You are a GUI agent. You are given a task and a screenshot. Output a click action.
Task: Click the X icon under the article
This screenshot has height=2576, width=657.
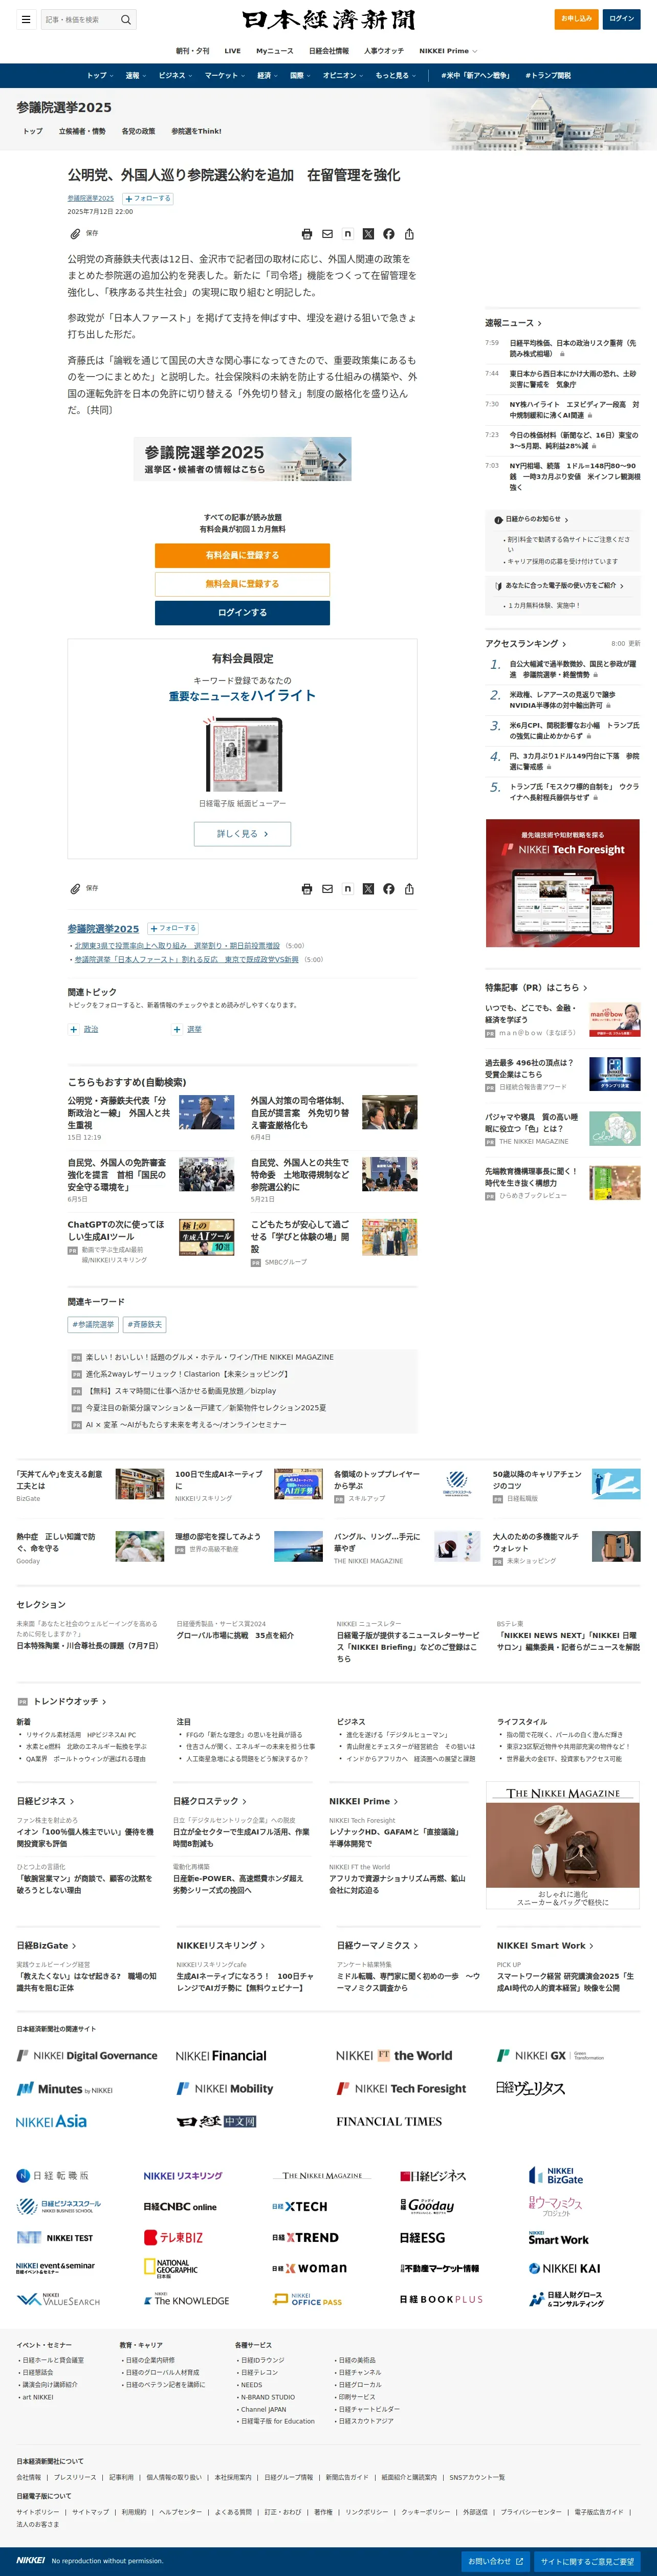click(368, 889)
